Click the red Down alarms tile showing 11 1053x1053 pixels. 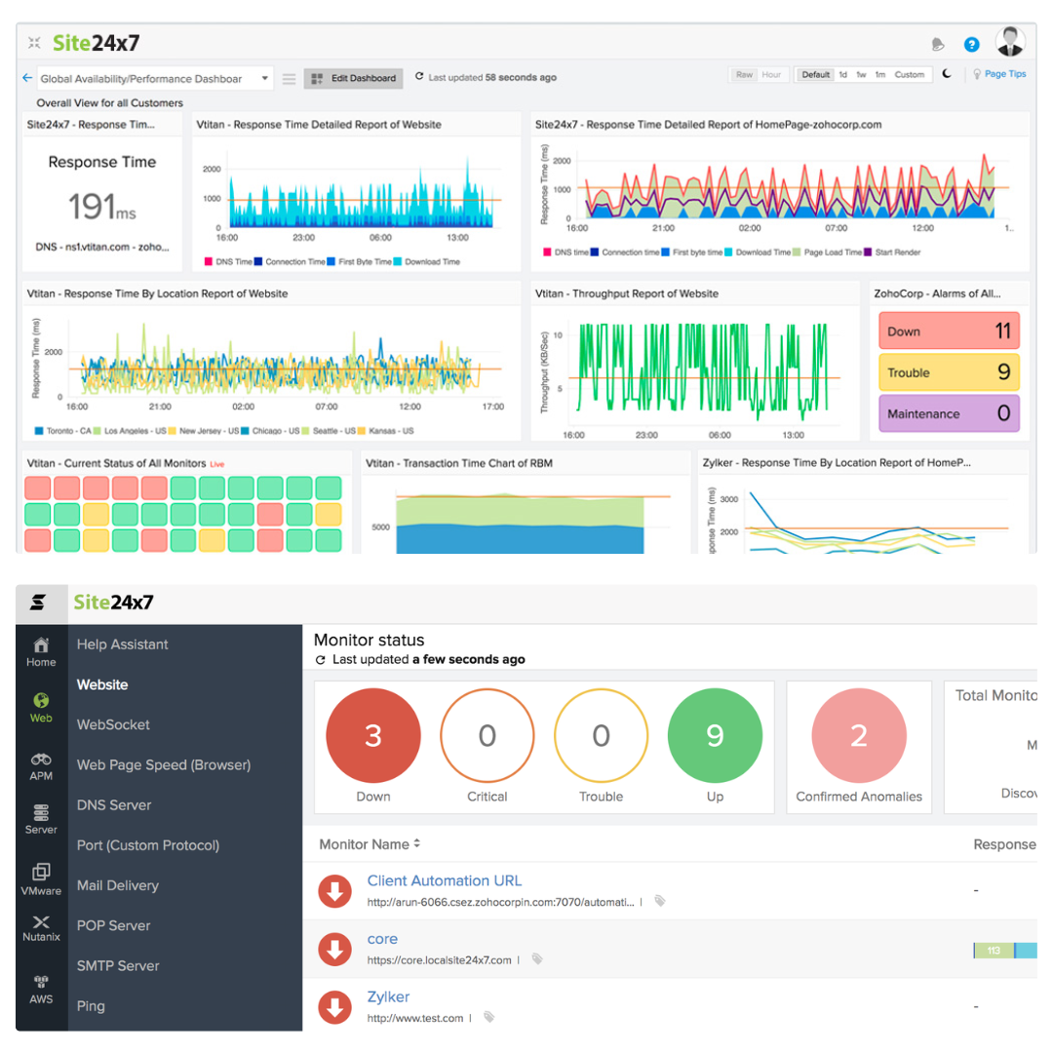coord(948,331)
